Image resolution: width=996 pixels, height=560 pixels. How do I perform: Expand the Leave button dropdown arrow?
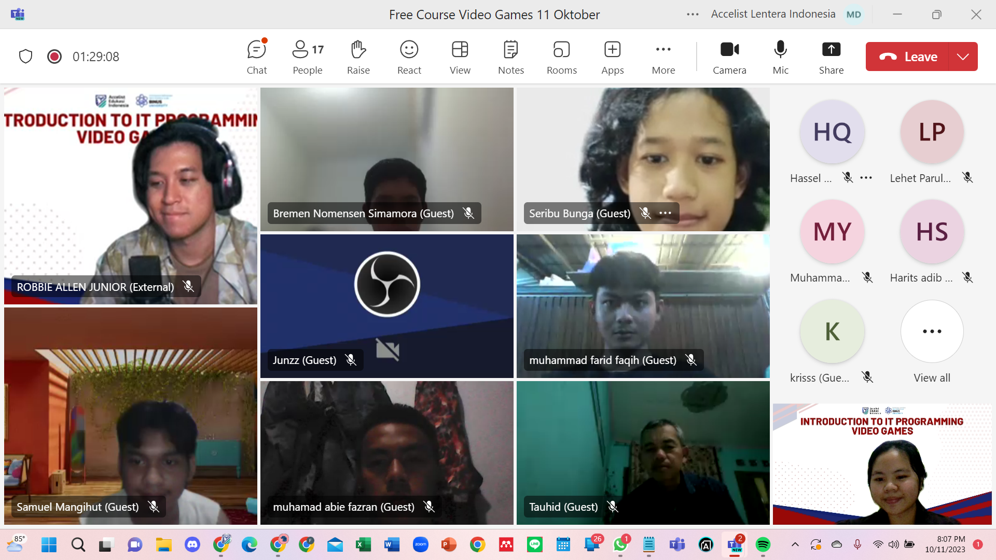click(963, 57)
